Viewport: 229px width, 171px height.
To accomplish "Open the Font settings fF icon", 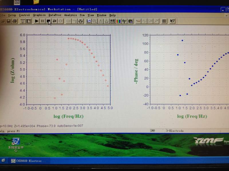I will click(x=124, y=21).
